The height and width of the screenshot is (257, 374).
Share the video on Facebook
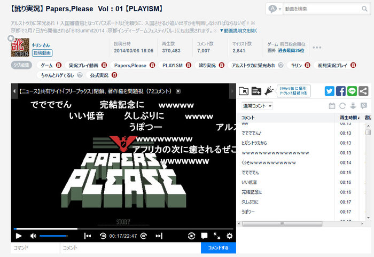(x=341, y=91)
